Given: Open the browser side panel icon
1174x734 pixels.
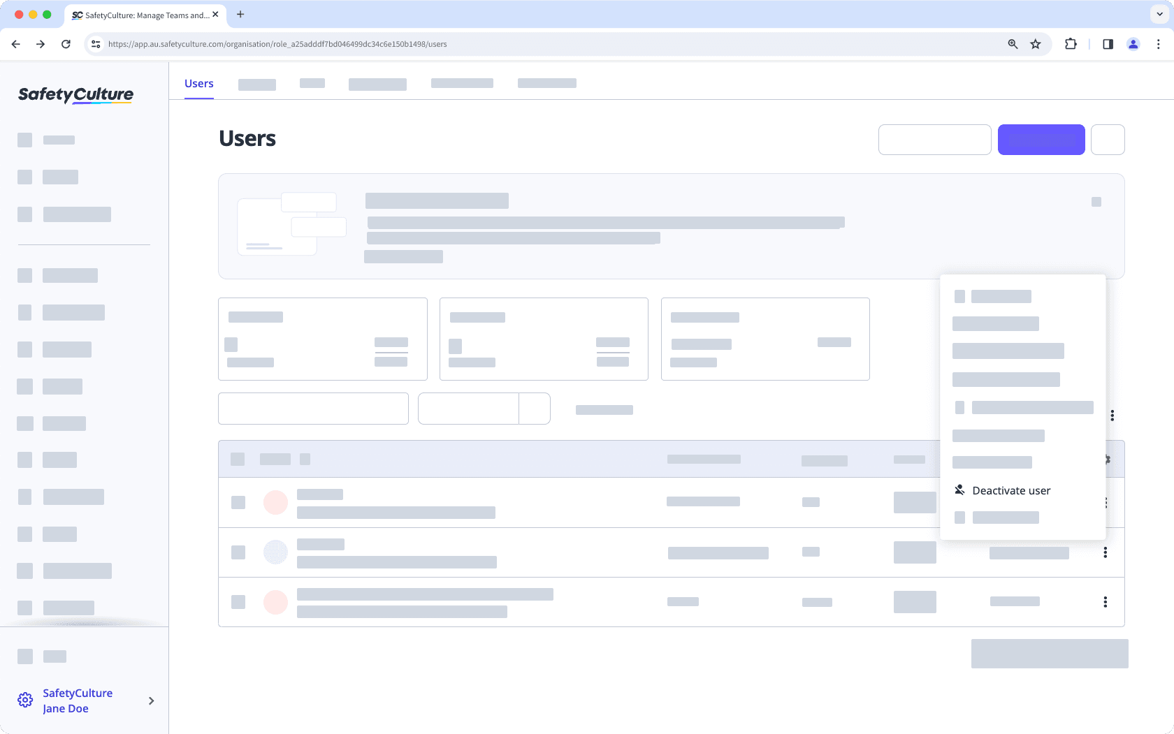Looking at the screenshot, I should tap(1108, 43).
